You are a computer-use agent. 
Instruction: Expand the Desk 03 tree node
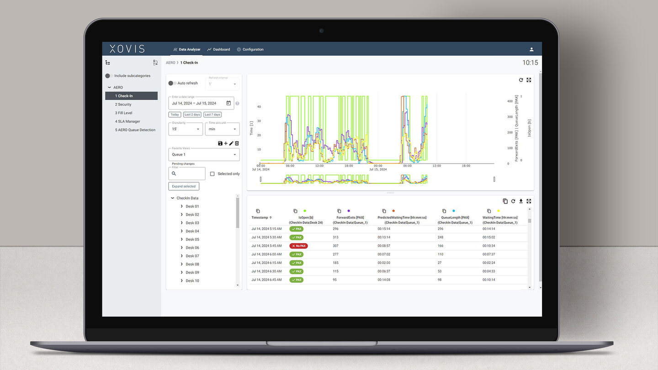pos(182,223)
